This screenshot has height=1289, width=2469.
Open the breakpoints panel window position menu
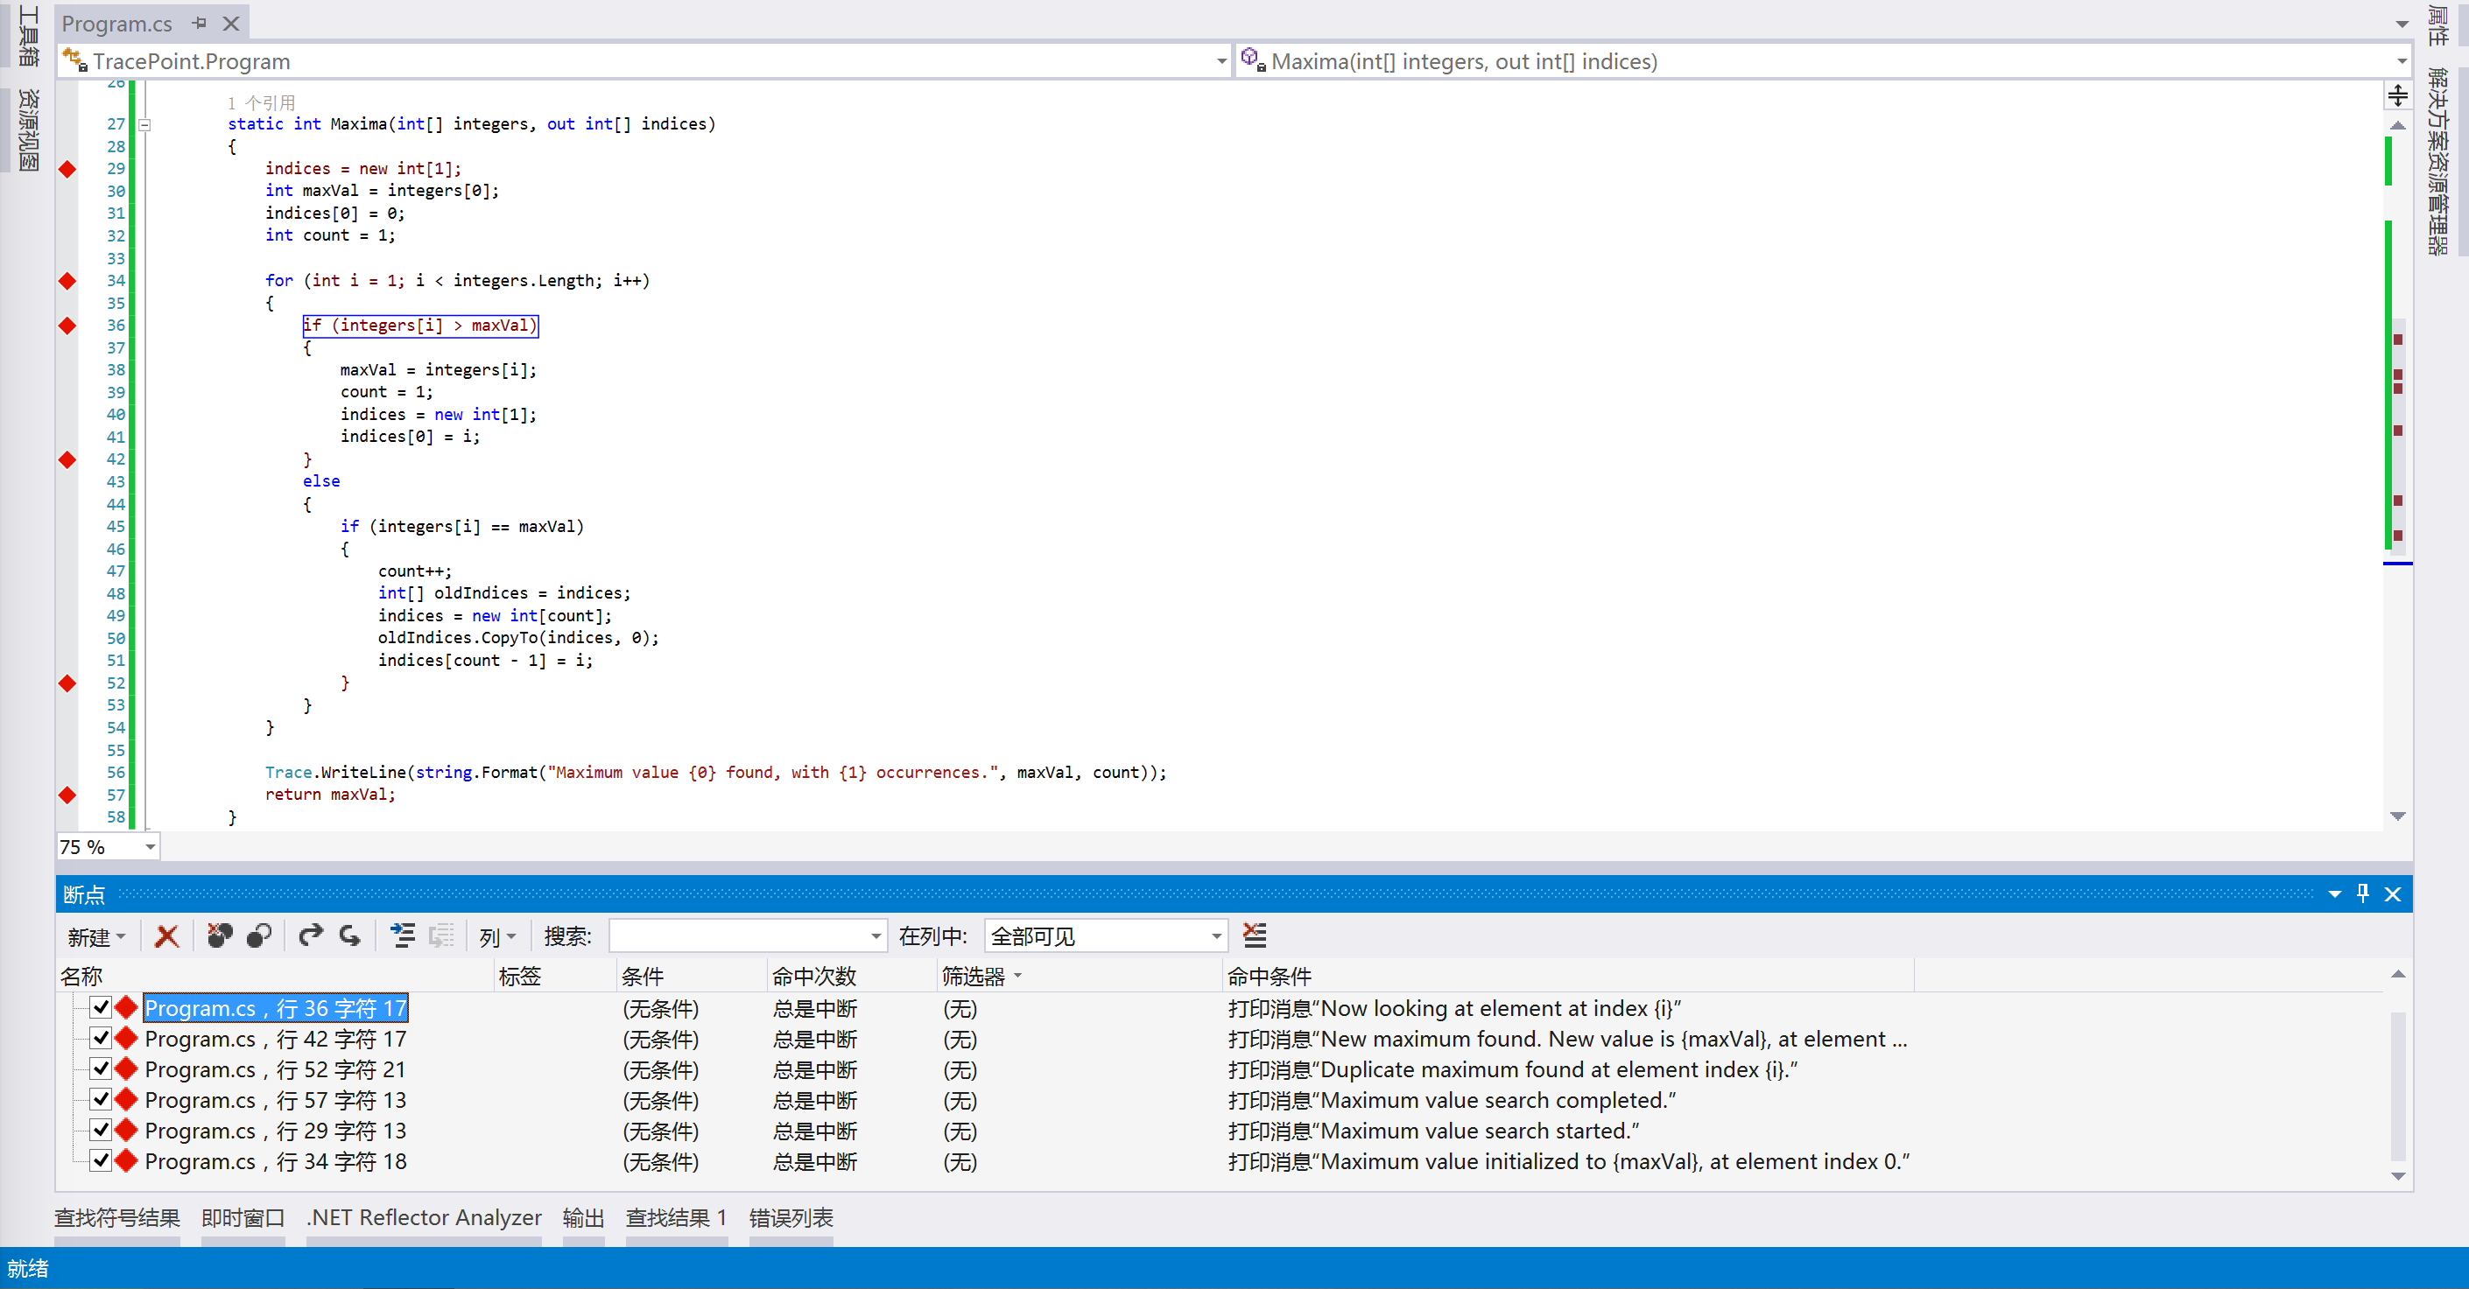[x=2334, y=893]
